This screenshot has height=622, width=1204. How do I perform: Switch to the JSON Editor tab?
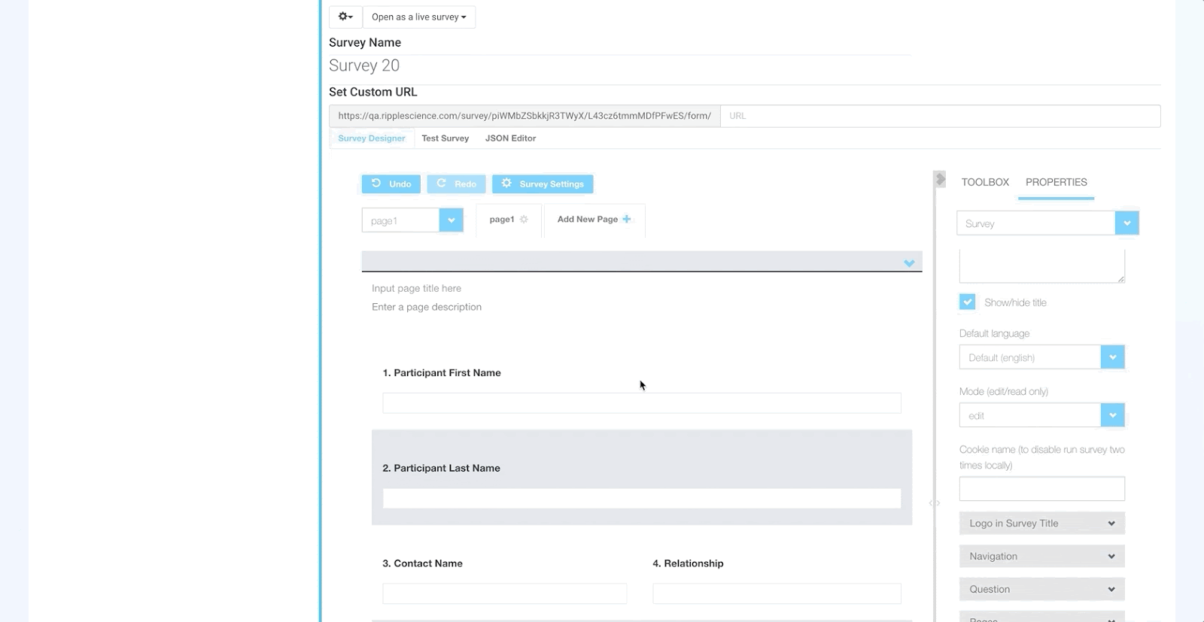coord(510,138)
